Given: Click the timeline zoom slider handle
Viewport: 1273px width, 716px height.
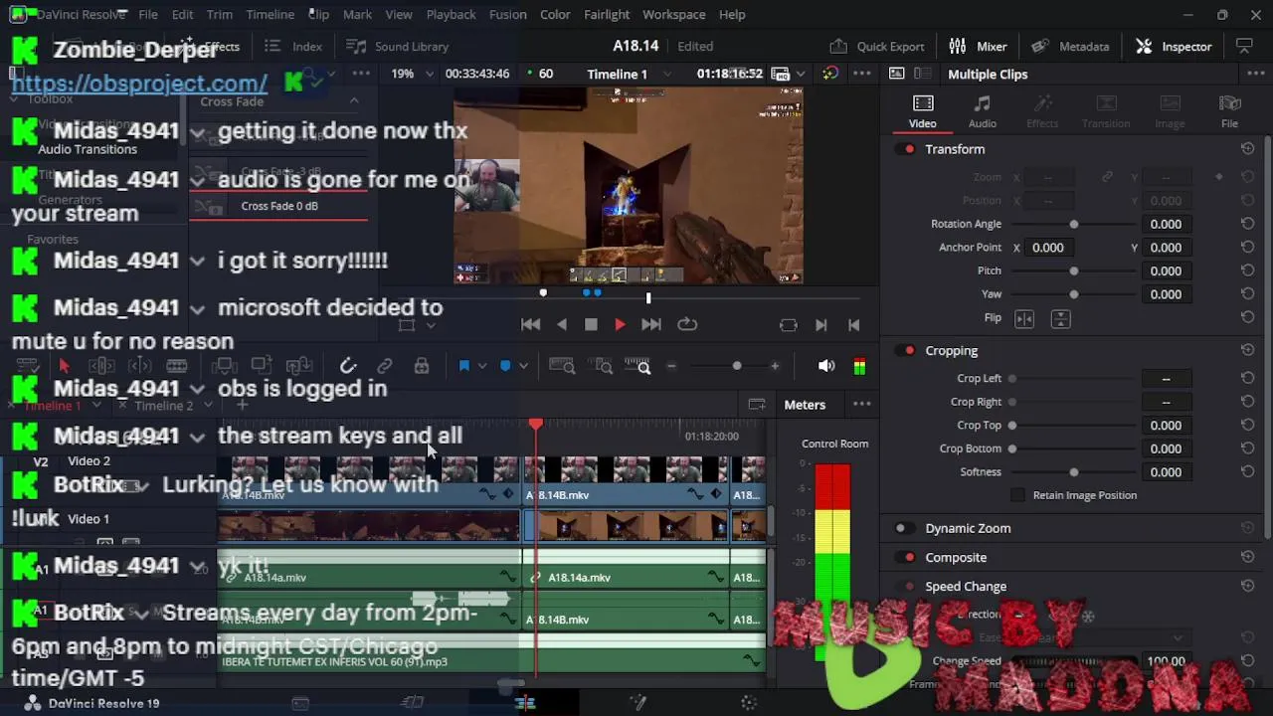Looking at the screenshot, I should [737, 366].
